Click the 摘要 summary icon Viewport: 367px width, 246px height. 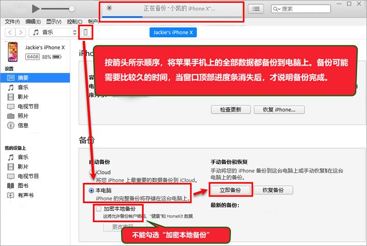(x=10, y=78)
